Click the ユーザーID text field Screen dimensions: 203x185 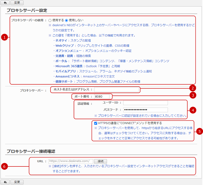tap(145, 103)
